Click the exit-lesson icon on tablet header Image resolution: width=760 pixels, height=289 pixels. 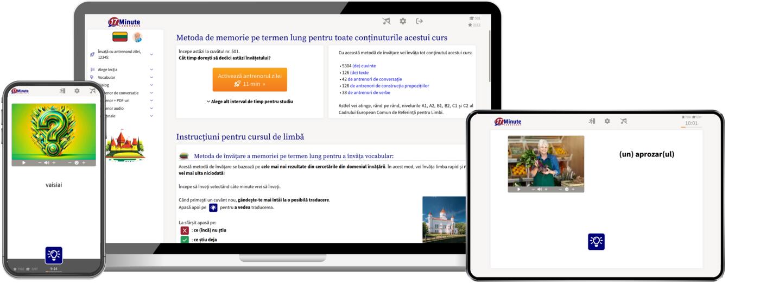591,121
